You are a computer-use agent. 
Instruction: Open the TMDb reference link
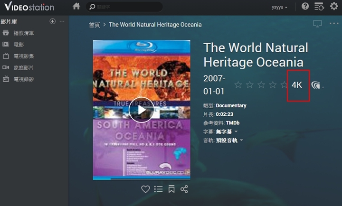click(233, 123)
